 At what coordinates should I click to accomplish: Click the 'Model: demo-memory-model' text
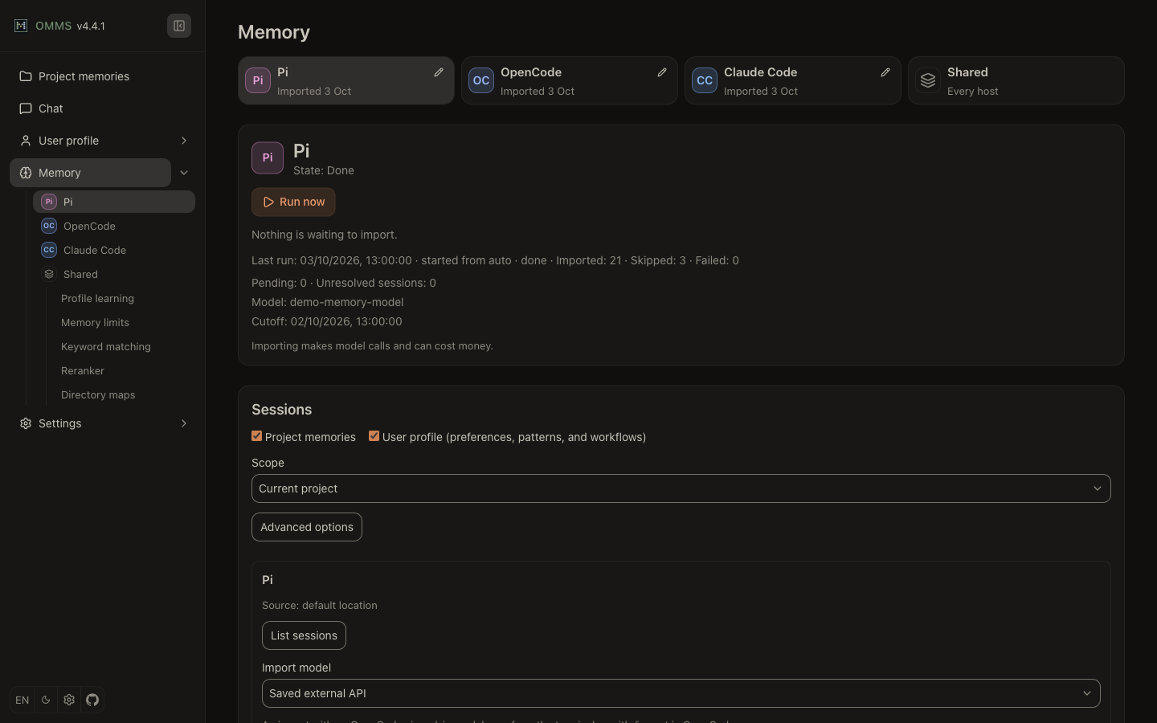[x=328, y=302]
